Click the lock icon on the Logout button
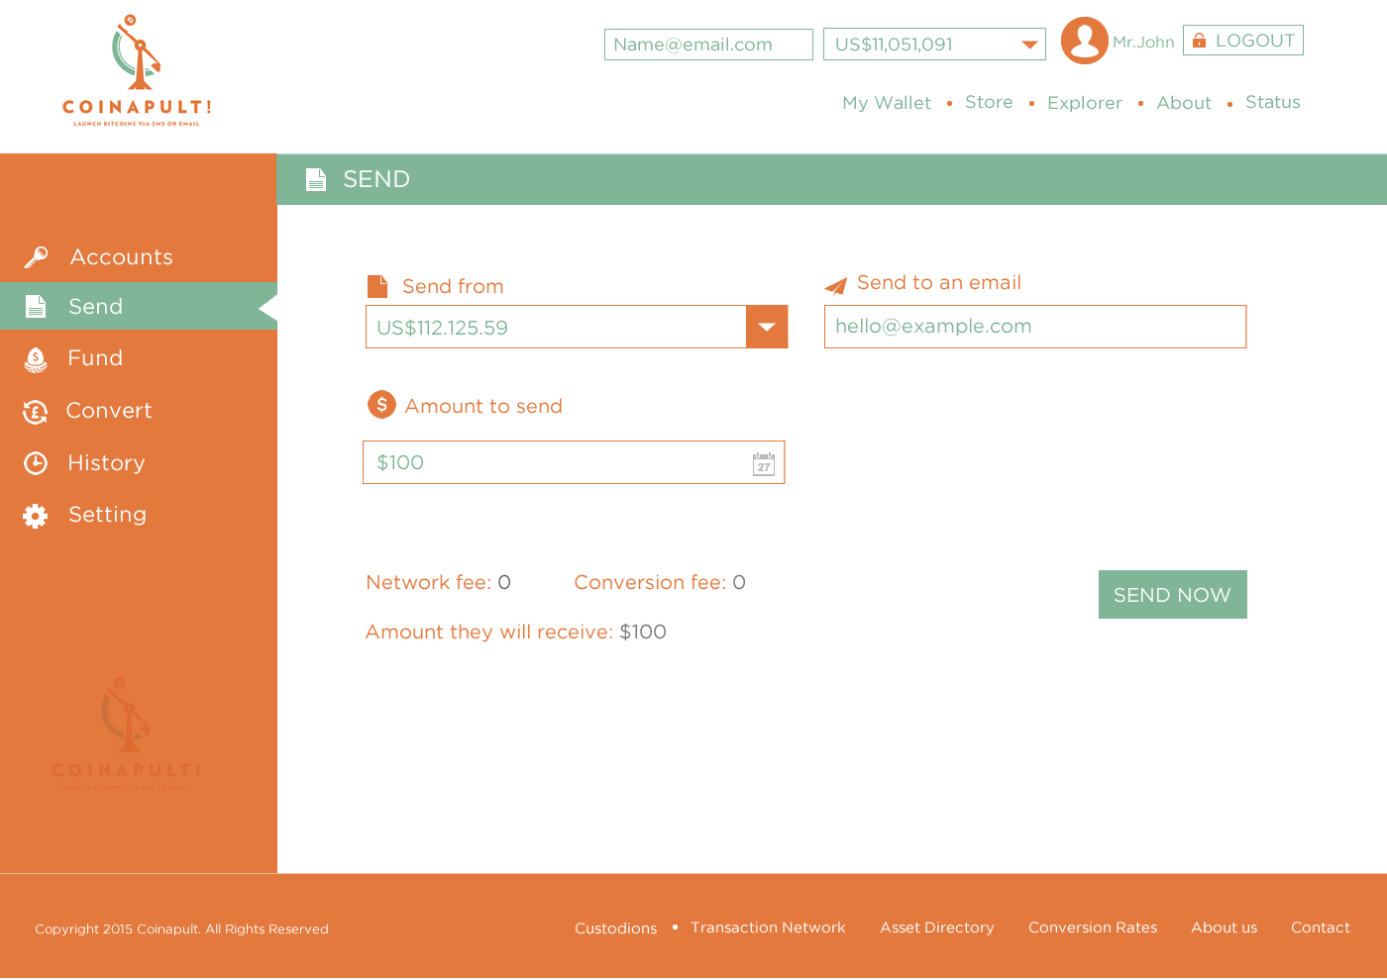This screenshot has width=1387, height=980. click(x=1199, y=41)
